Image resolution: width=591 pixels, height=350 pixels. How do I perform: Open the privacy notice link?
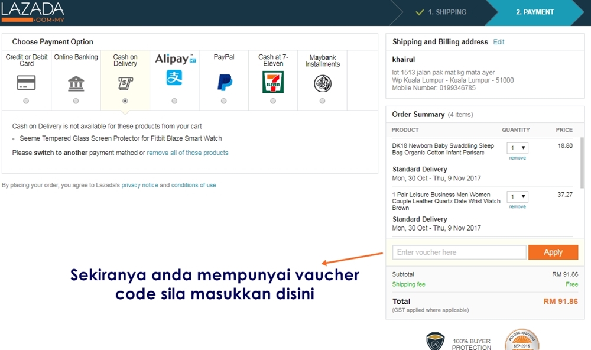pos(139,185)
